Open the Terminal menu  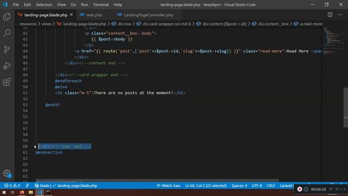click(x=101, y=4)
